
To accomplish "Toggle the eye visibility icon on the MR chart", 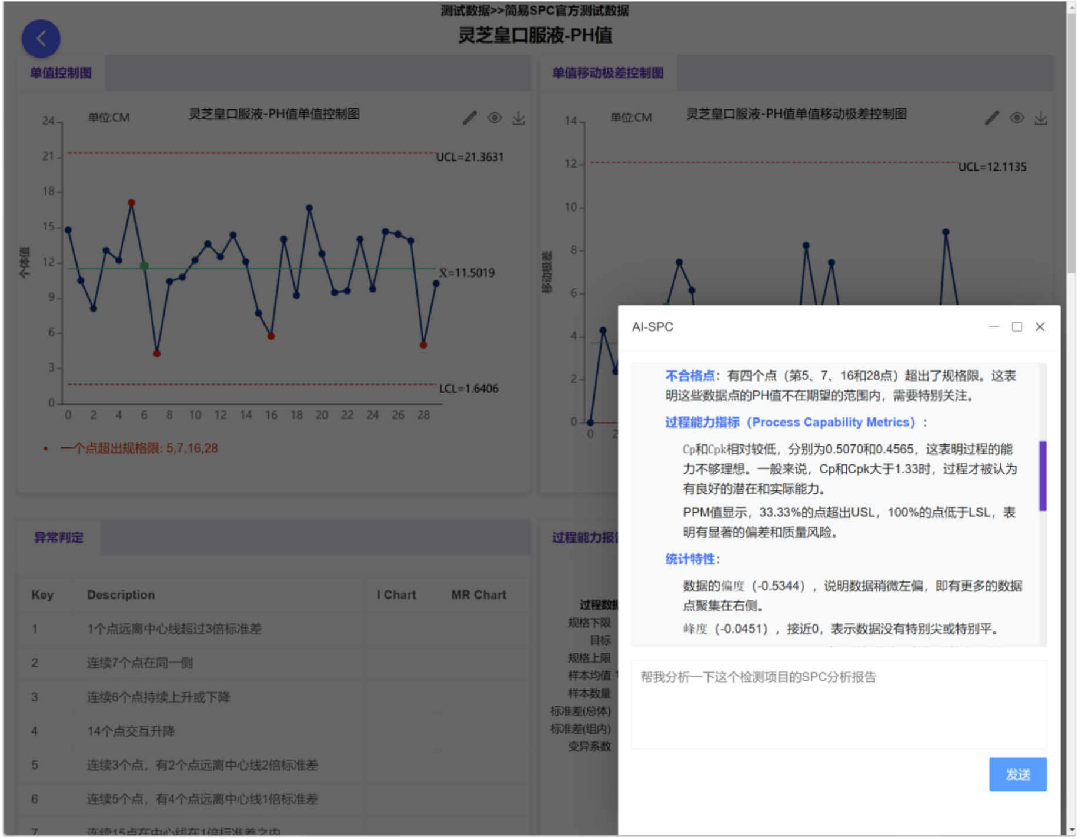I will 1017,118.
